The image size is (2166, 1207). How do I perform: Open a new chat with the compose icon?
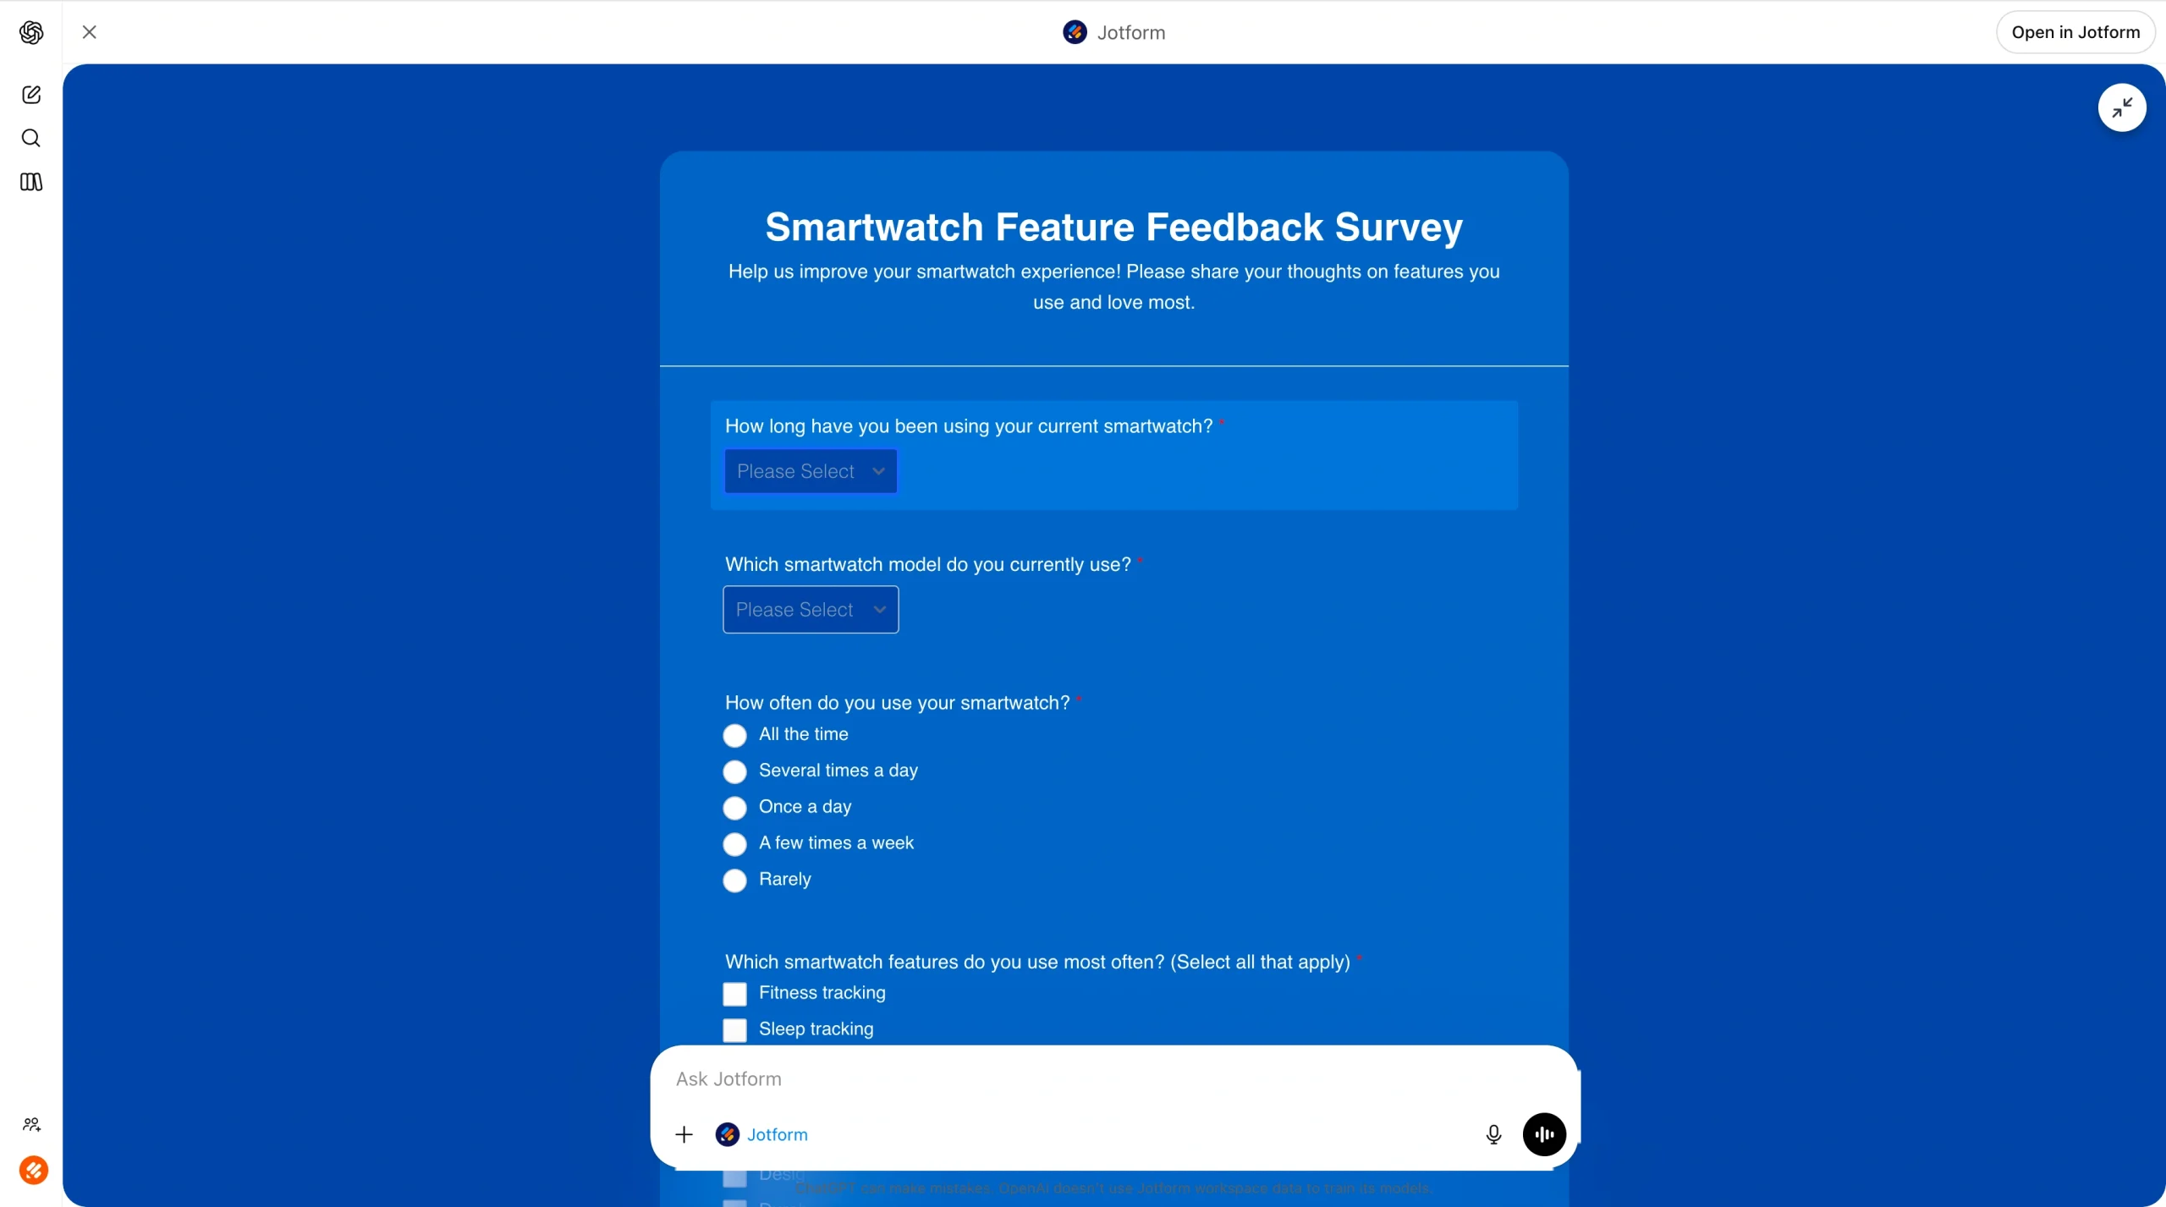click(31, 94)
